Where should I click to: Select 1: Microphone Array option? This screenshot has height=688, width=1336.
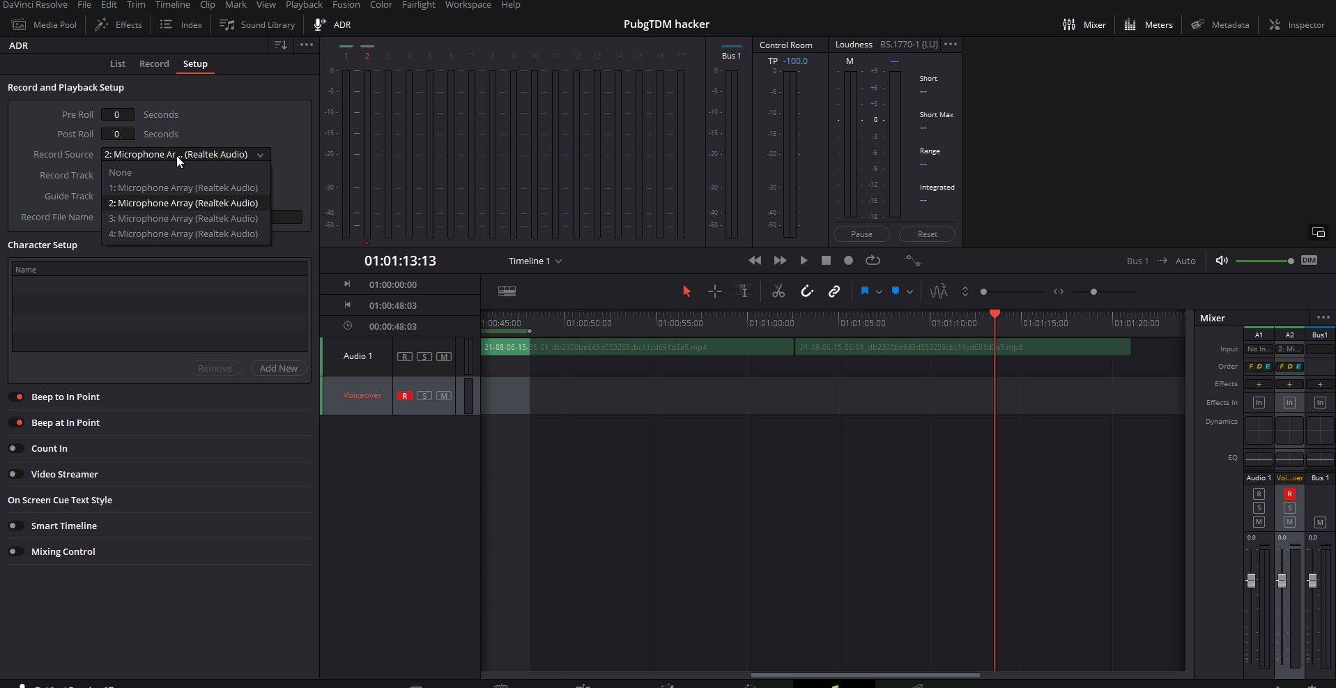coord(186,188)
